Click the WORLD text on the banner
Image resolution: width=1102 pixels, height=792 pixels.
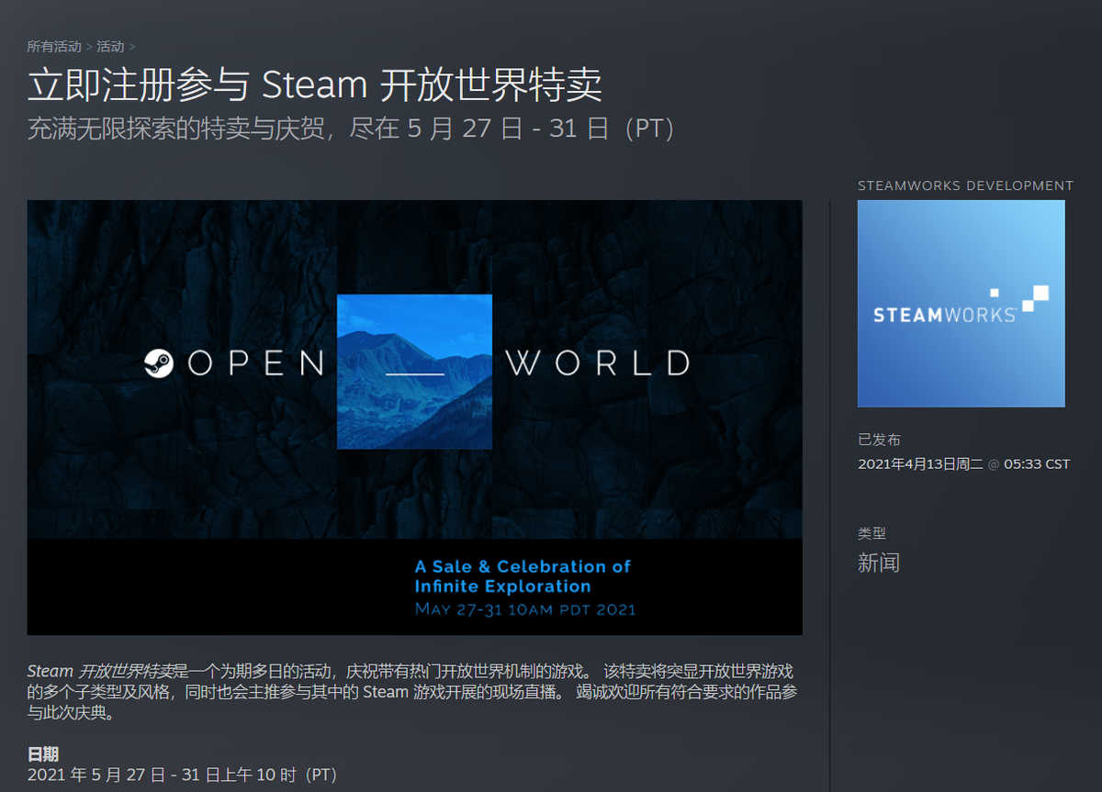(x=598, y=363)
